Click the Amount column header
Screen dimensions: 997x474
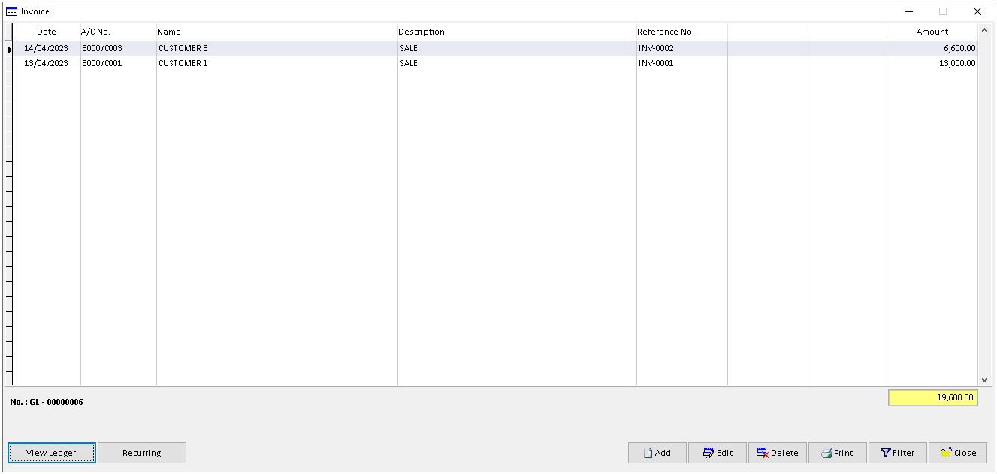[932, 32]
